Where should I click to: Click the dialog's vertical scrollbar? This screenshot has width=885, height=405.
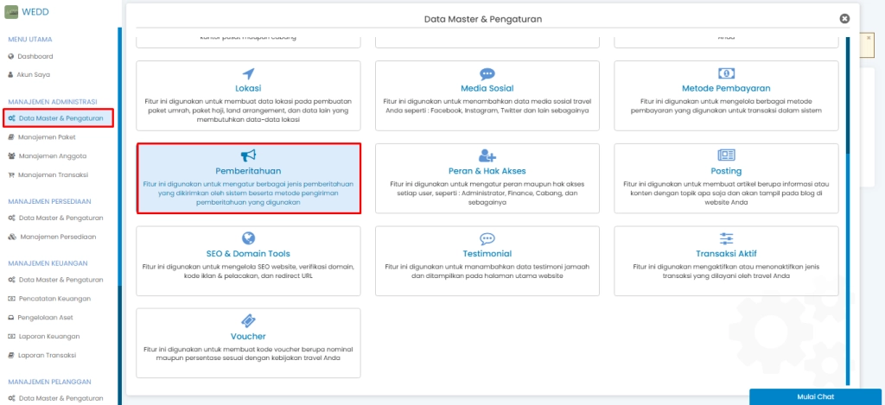coord(848,207)
